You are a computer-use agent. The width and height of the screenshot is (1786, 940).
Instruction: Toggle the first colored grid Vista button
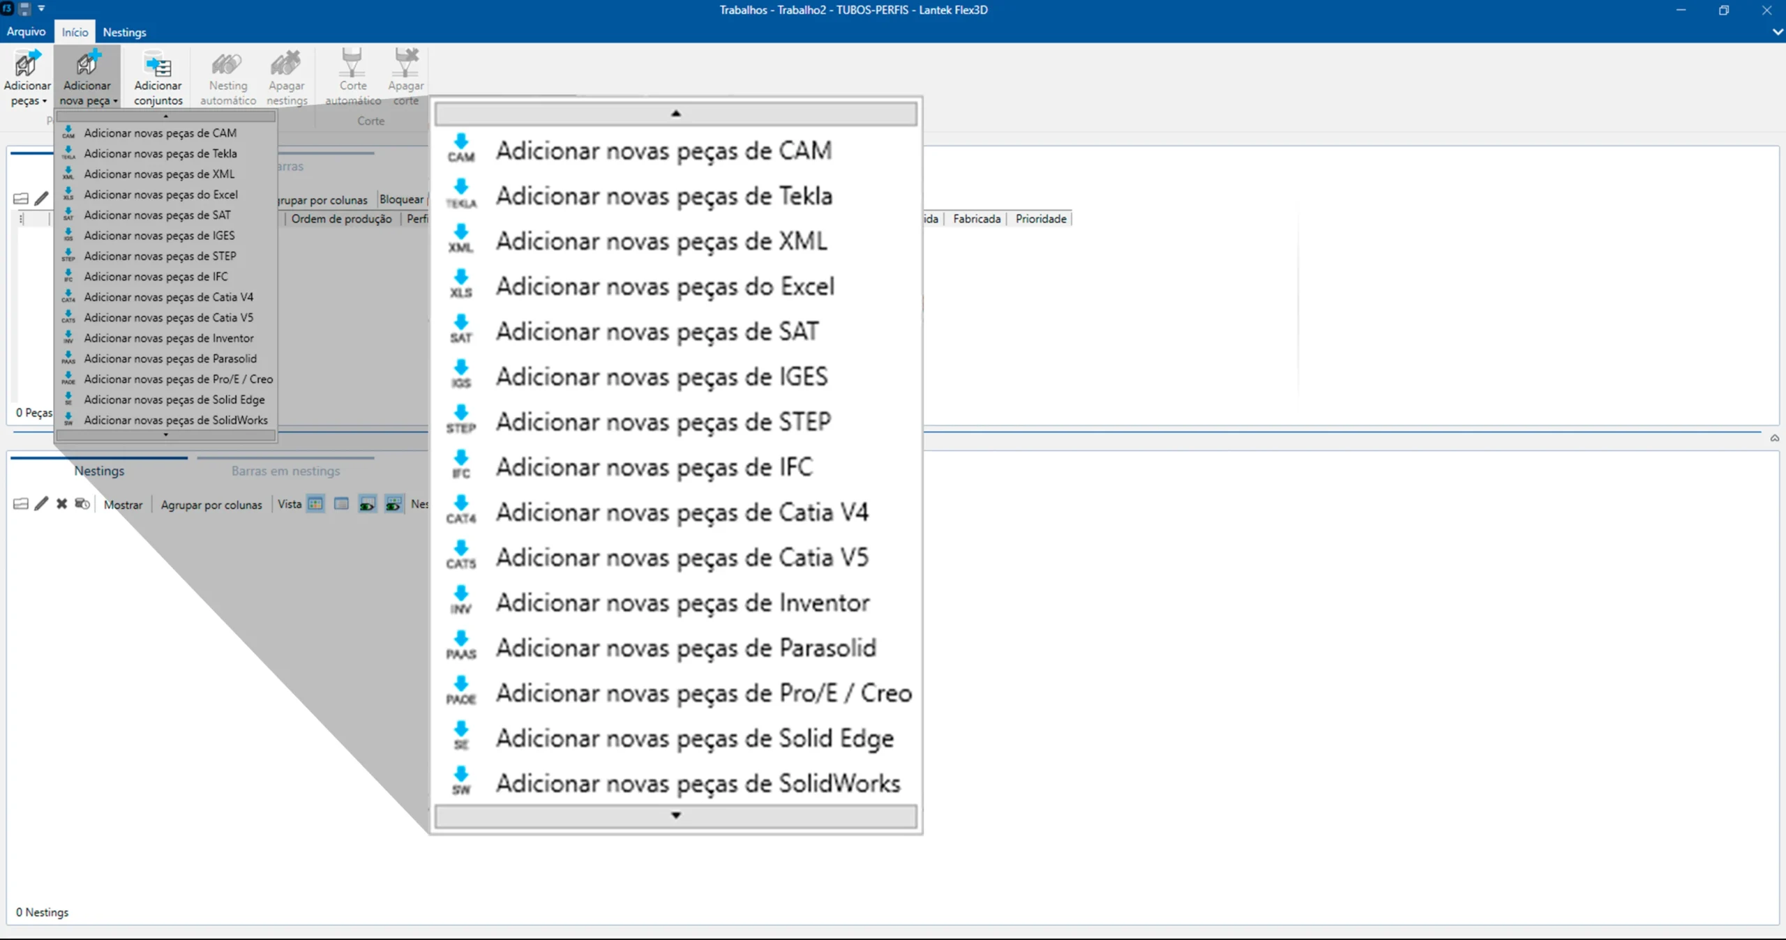(315, 503)
